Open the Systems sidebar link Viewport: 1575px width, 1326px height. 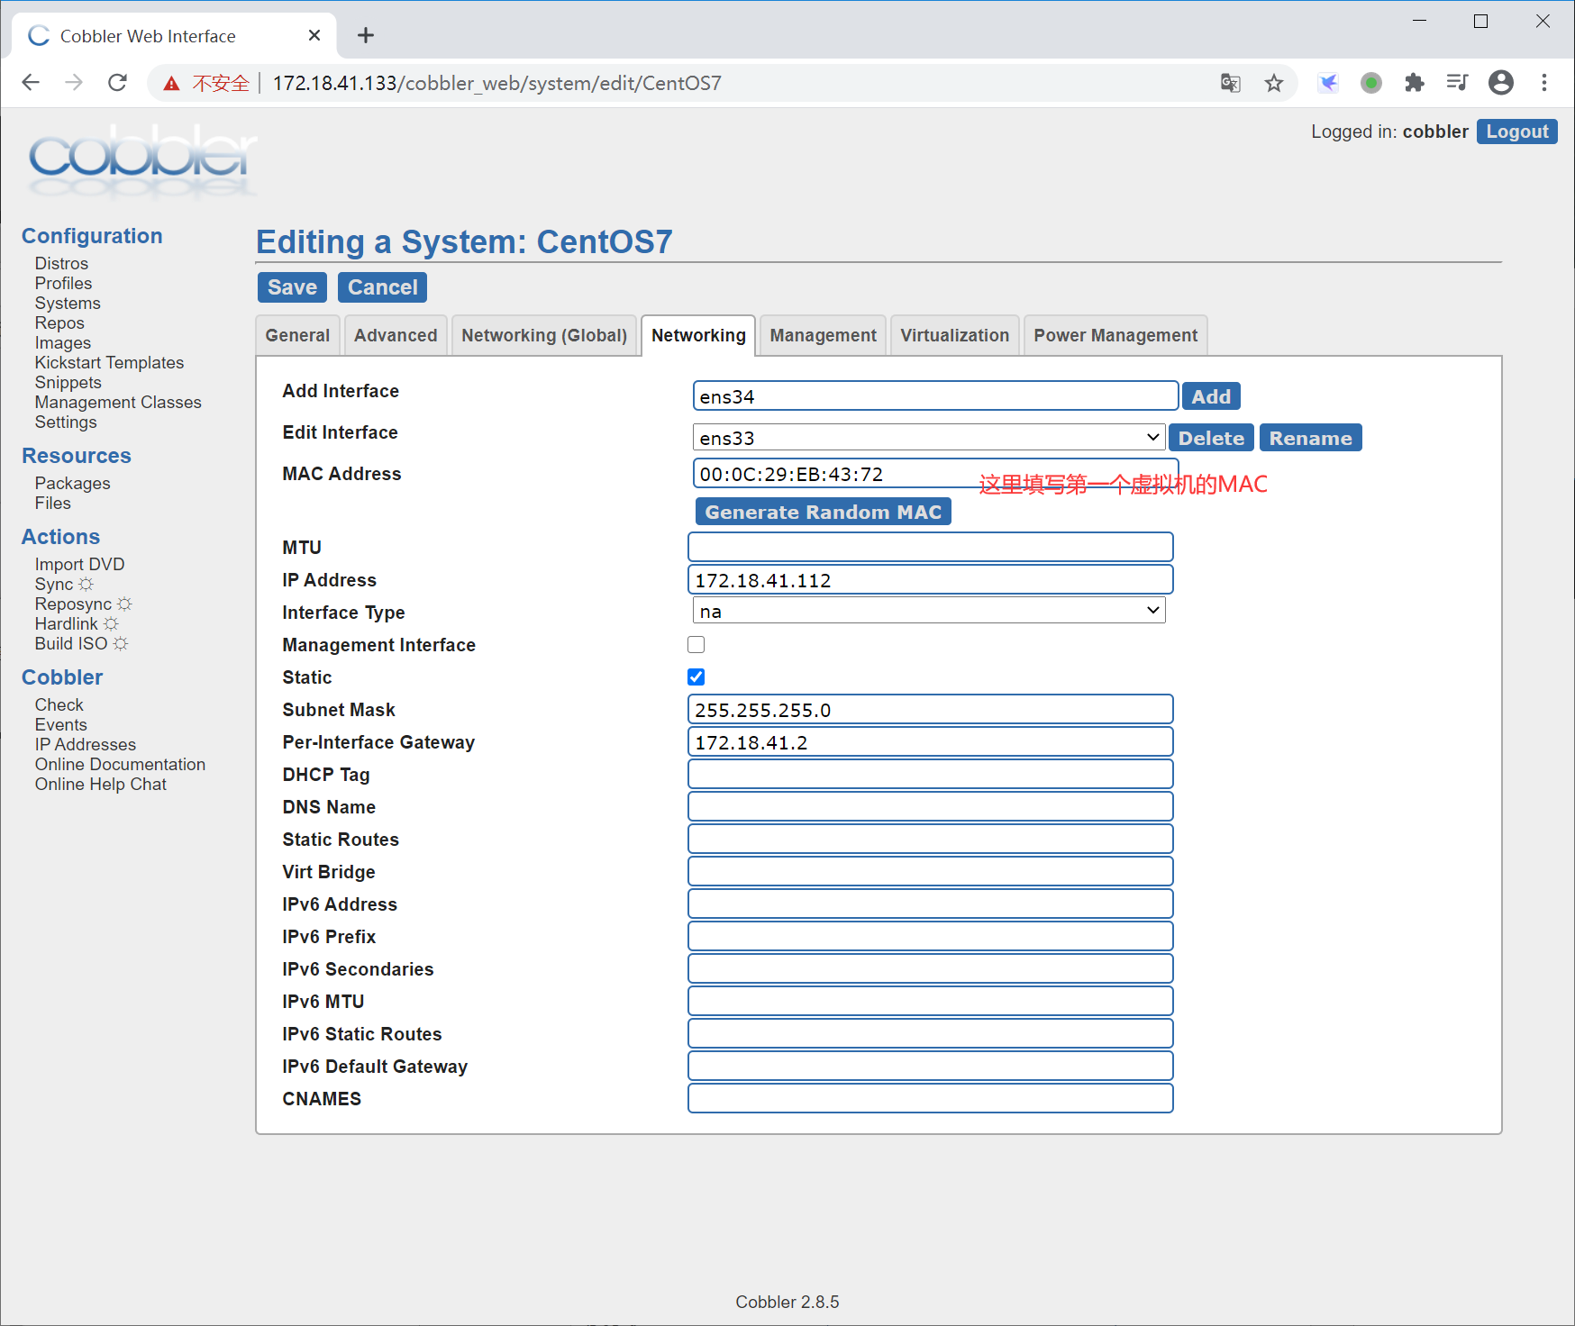[68, 303]
